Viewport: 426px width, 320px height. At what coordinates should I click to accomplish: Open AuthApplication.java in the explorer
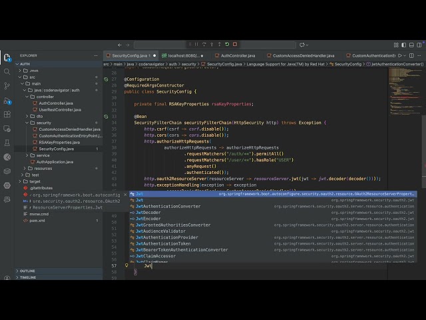(55, 162)
